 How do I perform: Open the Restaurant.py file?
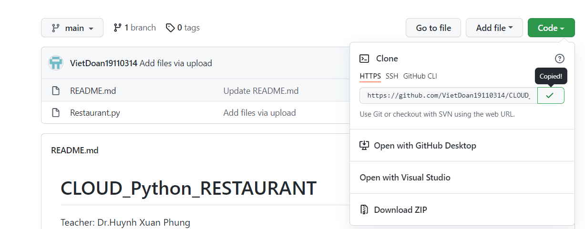point(94,113)
